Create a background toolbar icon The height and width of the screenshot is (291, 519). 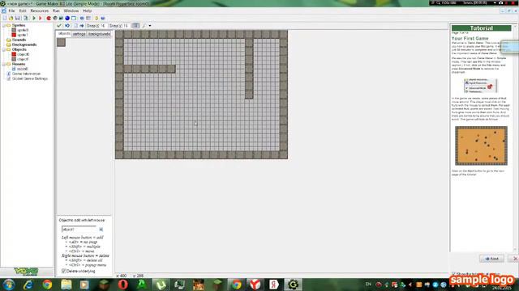61,18
